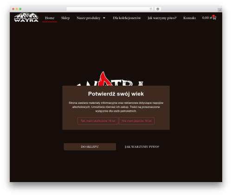Image resolution: width=232 pixels, height=196 pixels.
Task: Click JAK WARZYMY PIWO? hero link
Action: click(x=142, y=147)
